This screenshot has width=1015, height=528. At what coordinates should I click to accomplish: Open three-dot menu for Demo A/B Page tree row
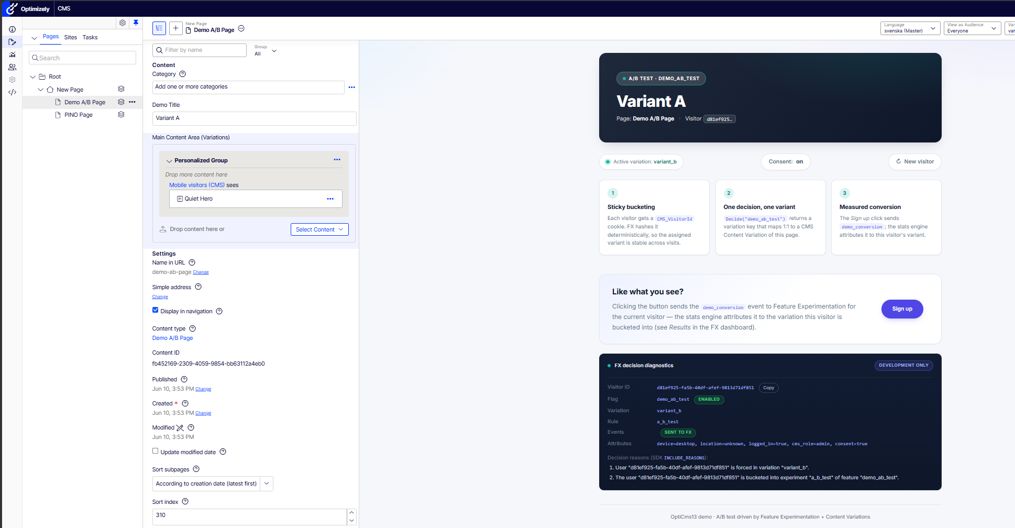coord(133,102)
